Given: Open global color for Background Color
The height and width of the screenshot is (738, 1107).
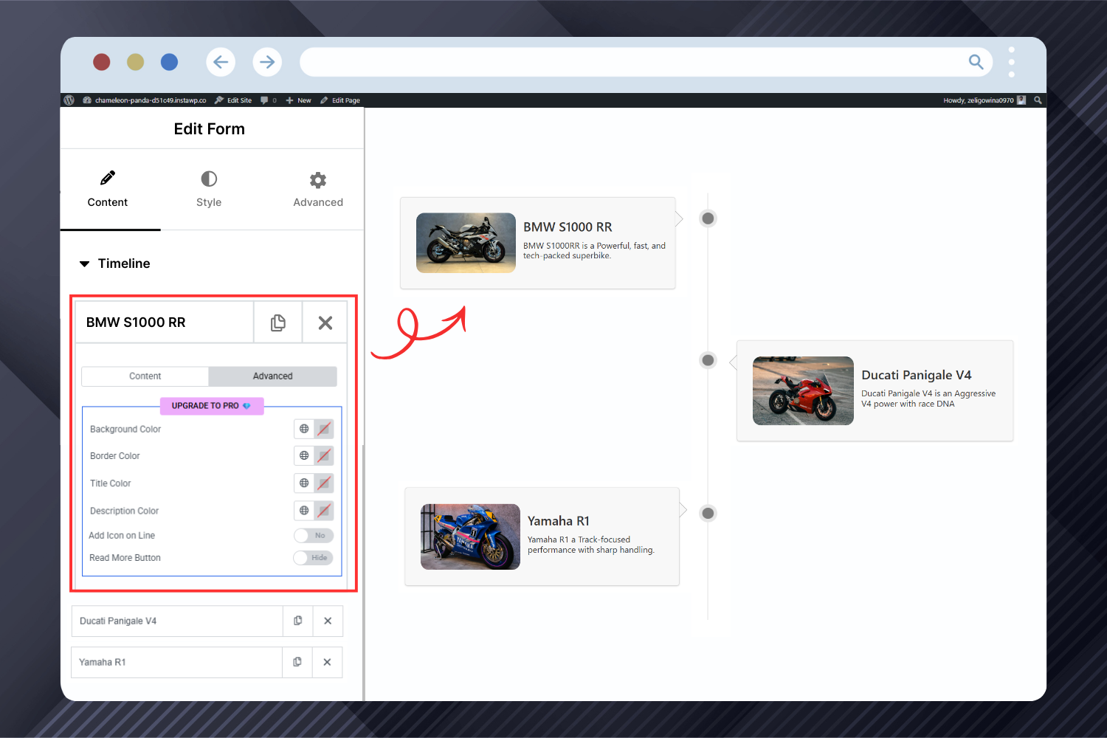Looking at the screenshot, I should click(x=304, y=429).
